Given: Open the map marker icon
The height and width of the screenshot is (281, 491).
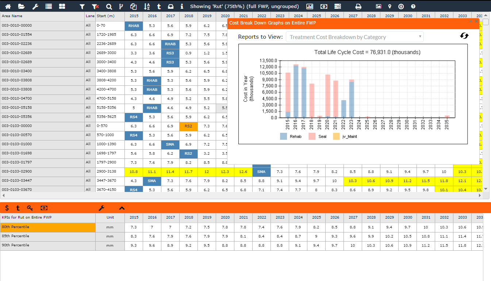Looking at the screenshot, I should click(x=390, y=7).
